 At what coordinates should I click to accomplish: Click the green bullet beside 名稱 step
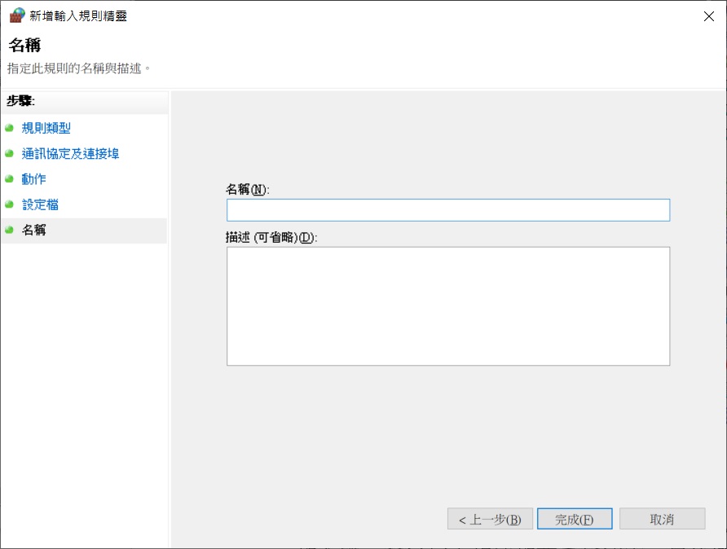coord(9,230)
